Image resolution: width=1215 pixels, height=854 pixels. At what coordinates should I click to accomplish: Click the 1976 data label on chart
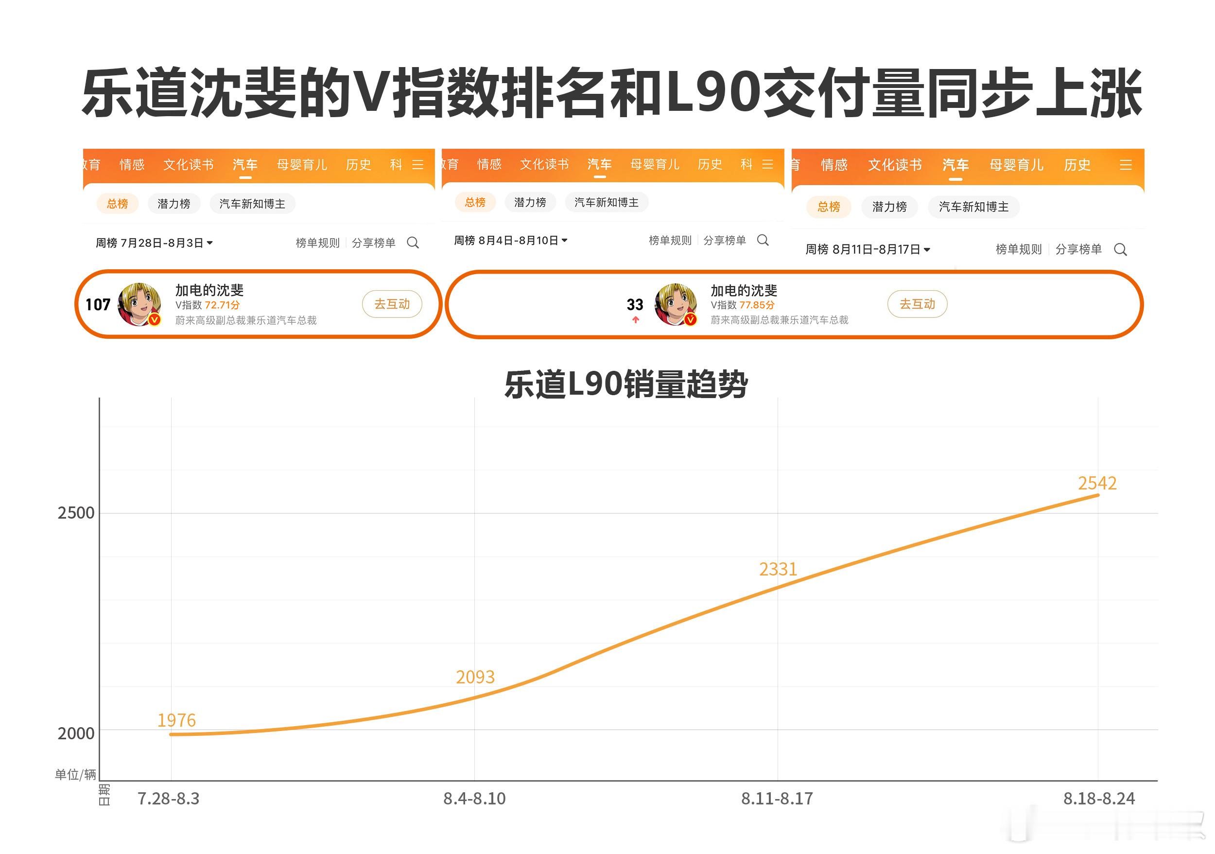177,720
